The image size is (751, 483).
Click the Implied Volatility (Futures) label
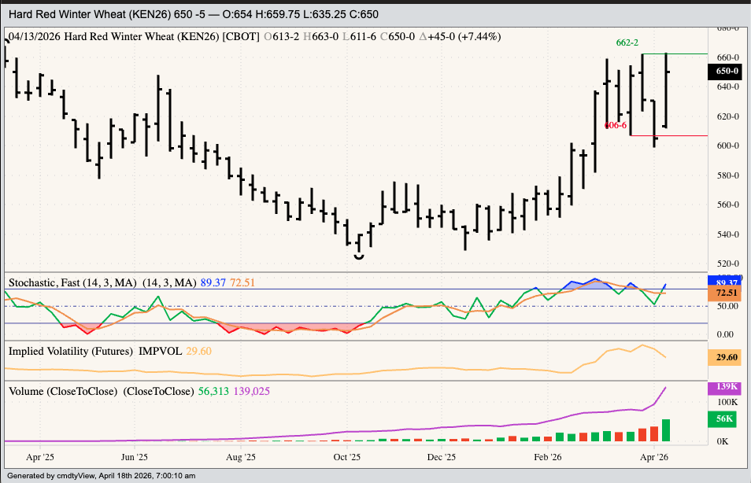point(70,351)
